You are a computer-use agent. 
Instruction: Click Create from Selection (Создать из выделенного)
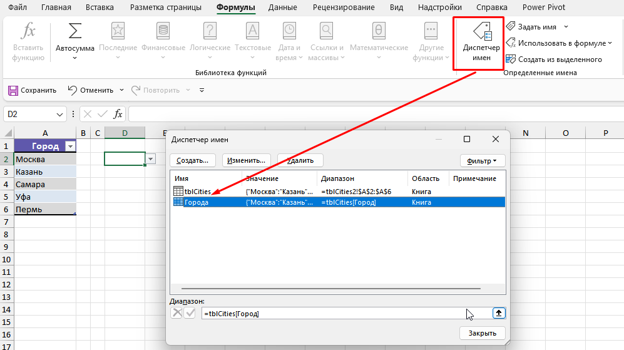[x=553, y=59]
